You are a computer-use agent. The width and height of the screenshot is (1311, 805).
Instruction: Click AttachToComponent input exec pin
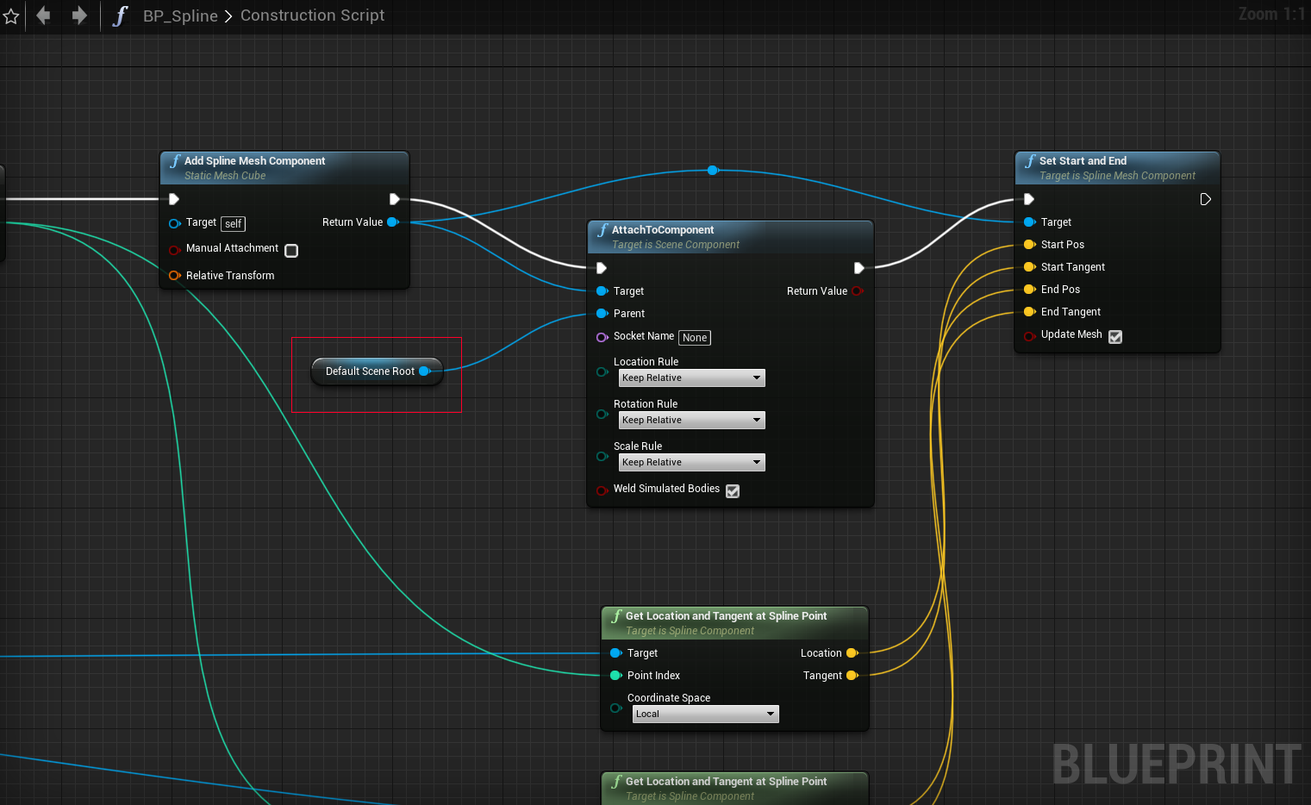click(x=602, y=268)
